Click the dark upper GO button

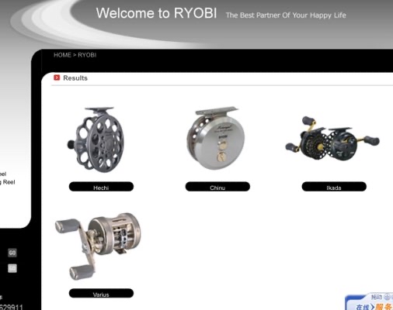click(x=12, y=253)
